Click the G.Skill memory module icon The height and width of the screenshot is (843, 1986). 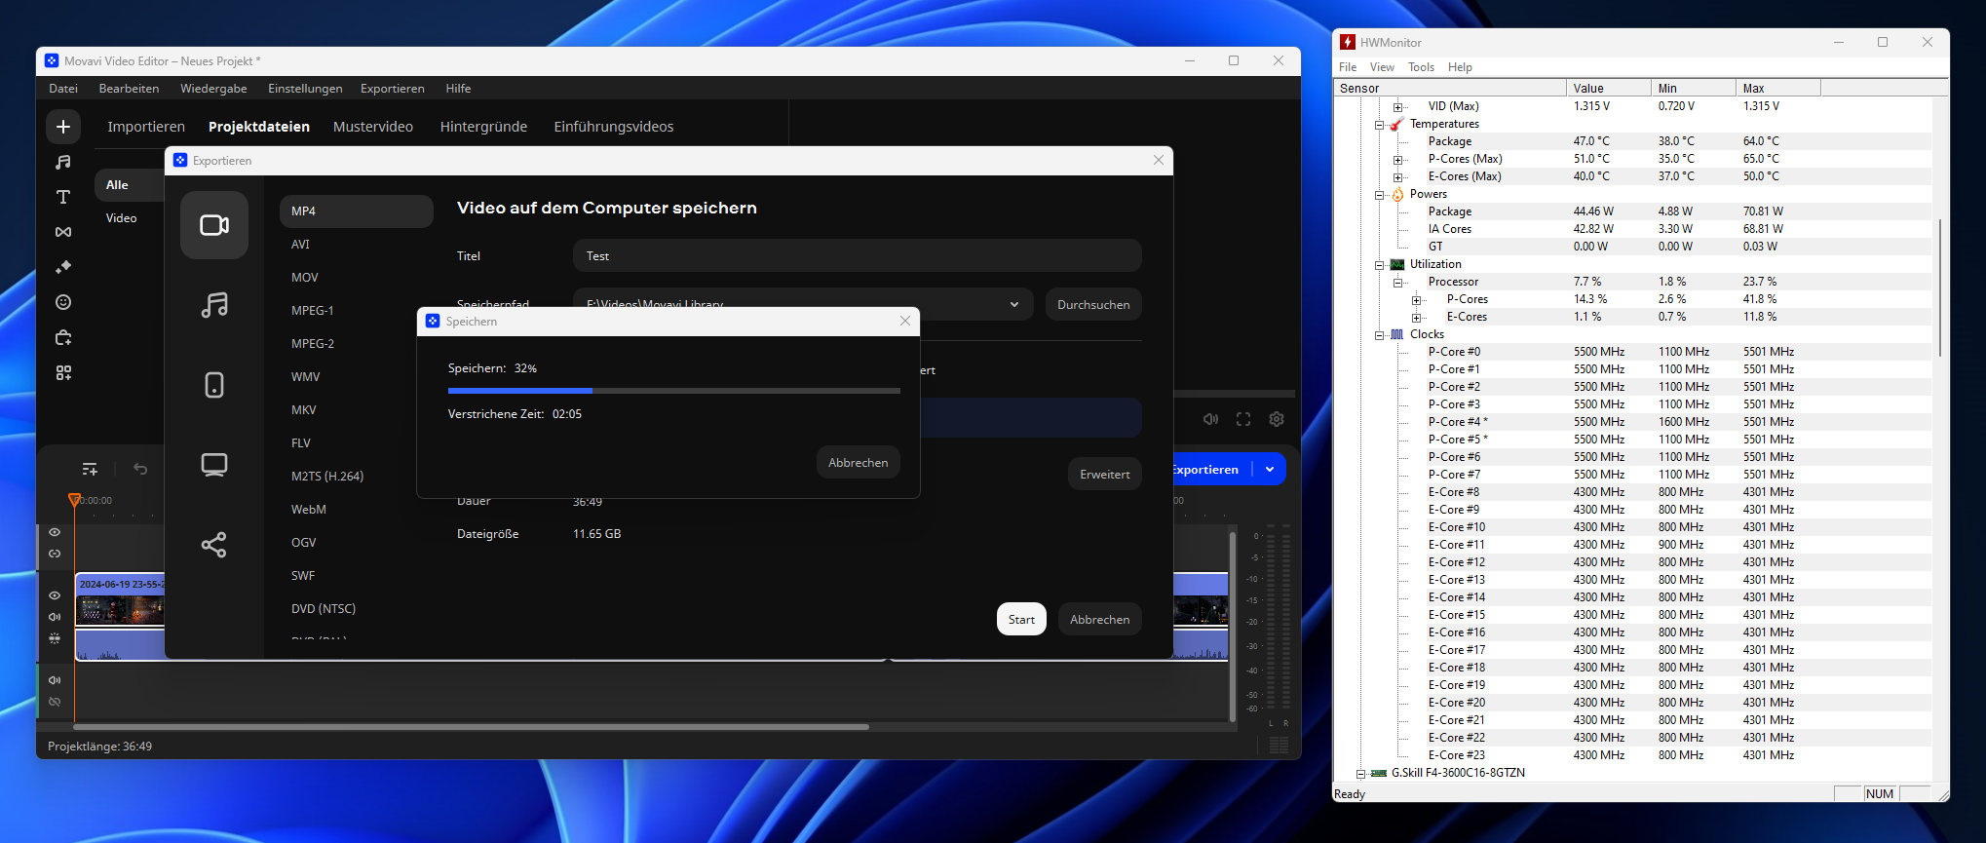tap(1379, 773)
